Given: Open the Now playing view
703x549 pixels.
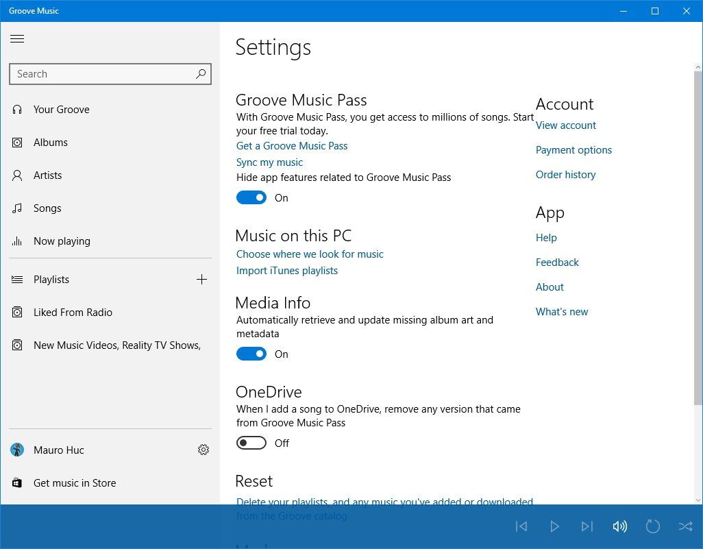Looking at the screenshot, I should coord(62,241).
